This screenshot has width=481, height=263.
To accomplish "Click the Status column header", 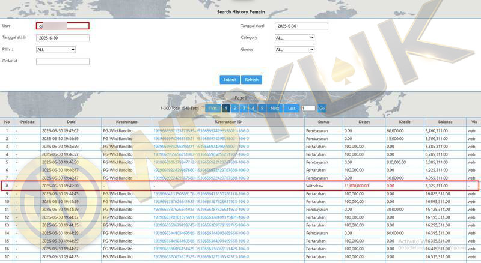I will [x=323, y=122].
